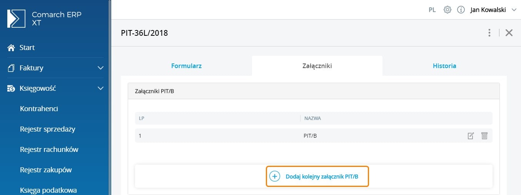This screenshot has width=521, height=195.
Task: Change language using PL selector
Action: (432, 10)
